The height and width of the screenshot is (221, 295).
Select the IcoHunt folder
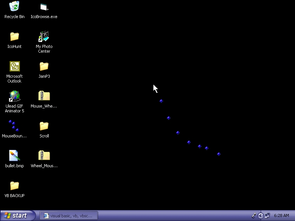tap(14, 36)
